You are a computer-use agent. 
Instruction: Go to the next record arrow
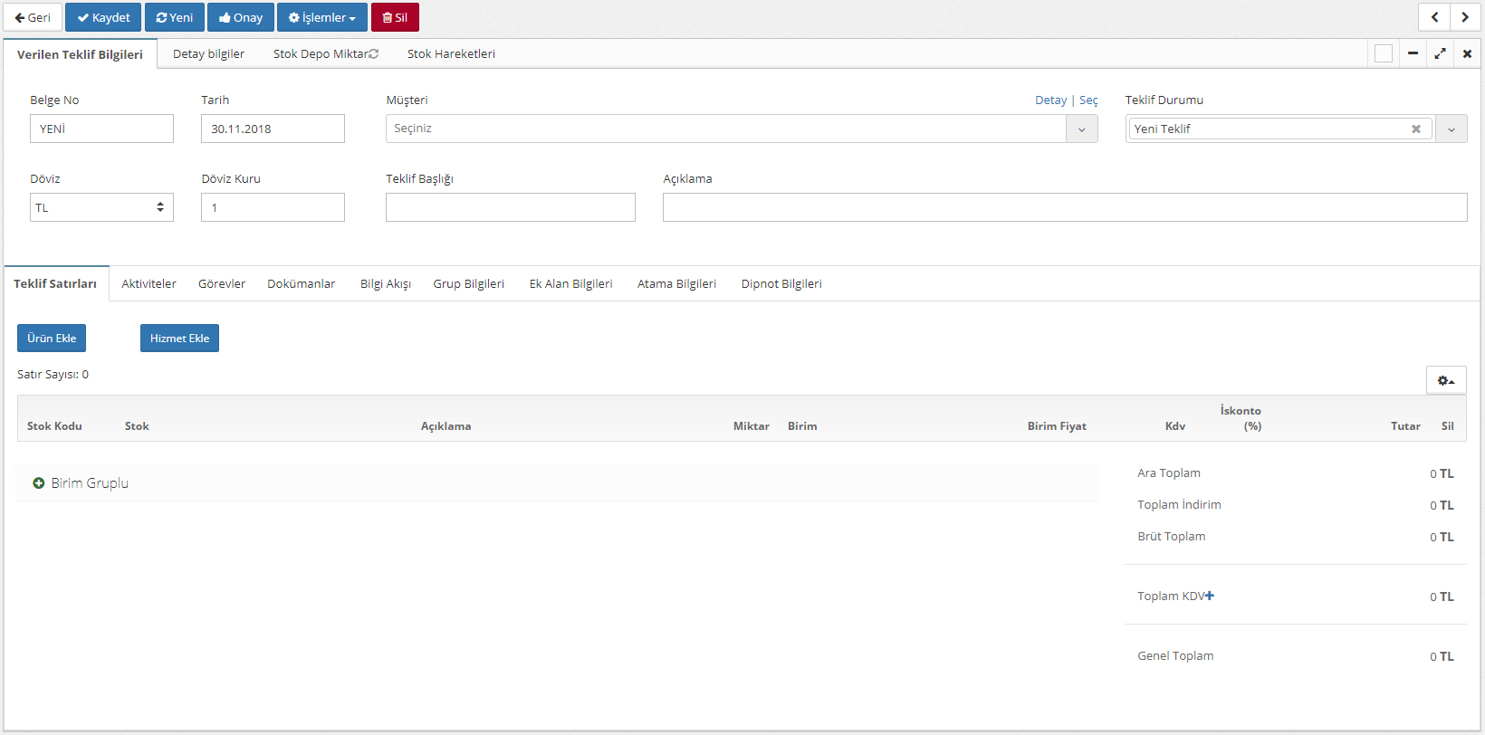click(1465, 17)
